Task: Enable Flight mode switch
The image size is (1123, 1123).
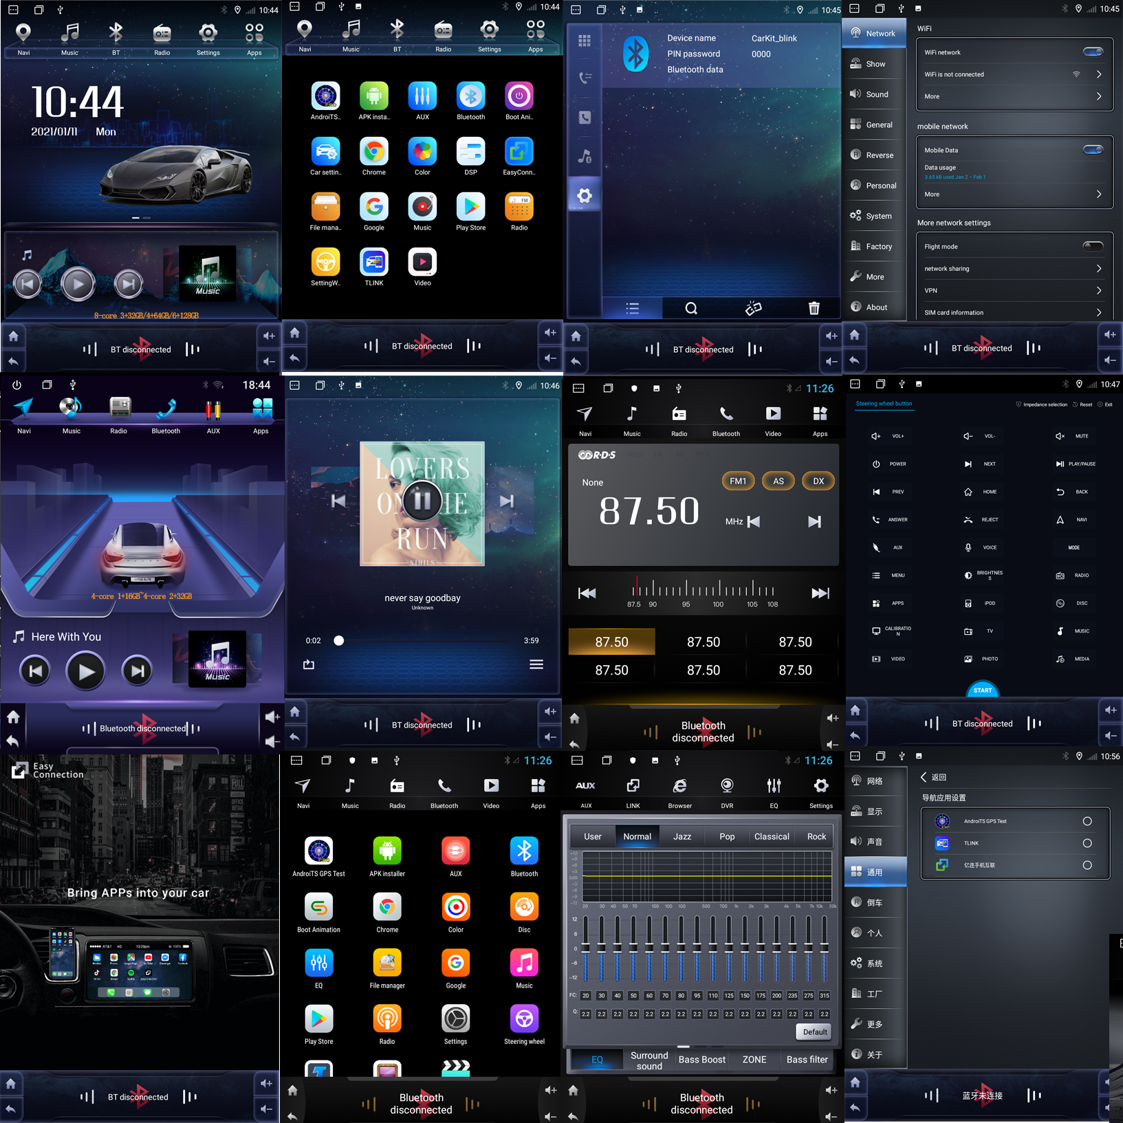Action: pos(1092,246)
